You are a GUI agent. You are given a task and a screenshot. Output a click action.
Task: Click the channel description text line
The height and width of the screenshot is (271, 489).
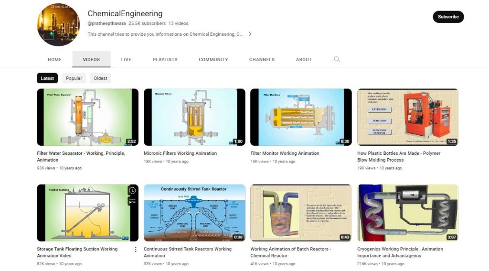165,34
